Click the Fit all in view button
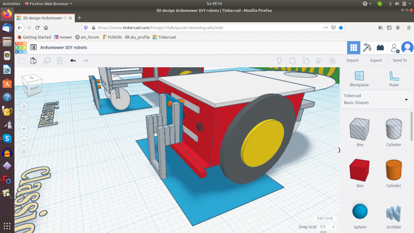This screenshot has width=414, height=233. 24,118
